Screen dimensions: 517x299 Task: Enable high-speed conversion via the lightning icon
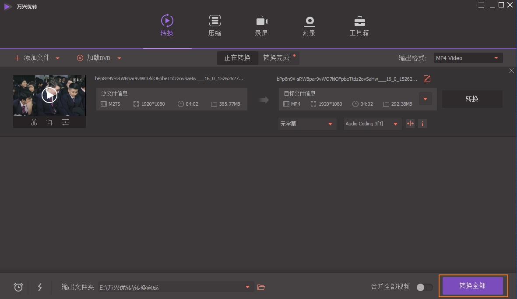[40, 287]
